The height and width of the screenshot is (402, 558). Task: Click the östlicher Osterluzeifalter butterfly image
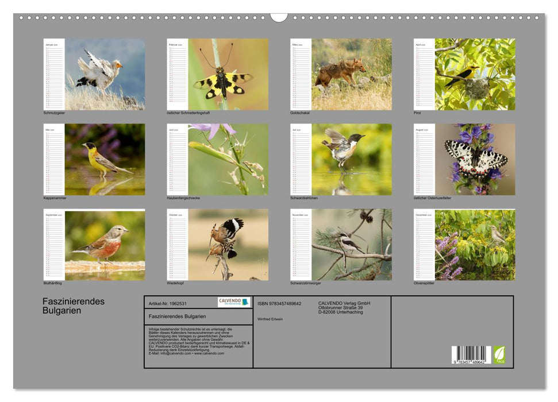click(475, 160)
